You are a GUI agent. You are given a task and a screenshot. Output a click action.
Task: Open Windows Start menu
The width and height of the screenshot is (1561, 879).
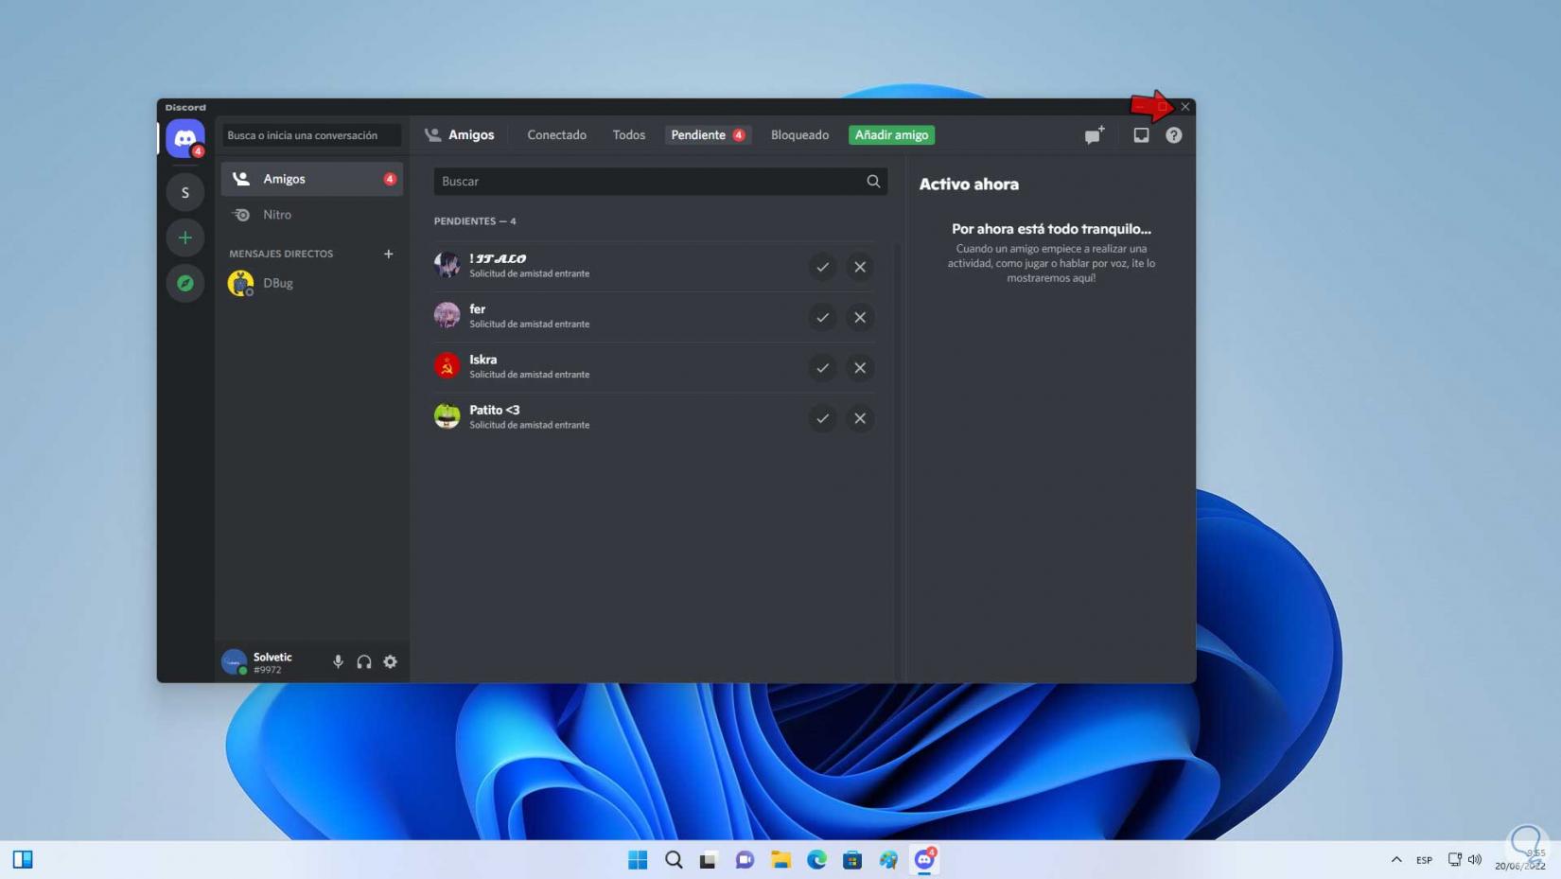pos(638,859)
